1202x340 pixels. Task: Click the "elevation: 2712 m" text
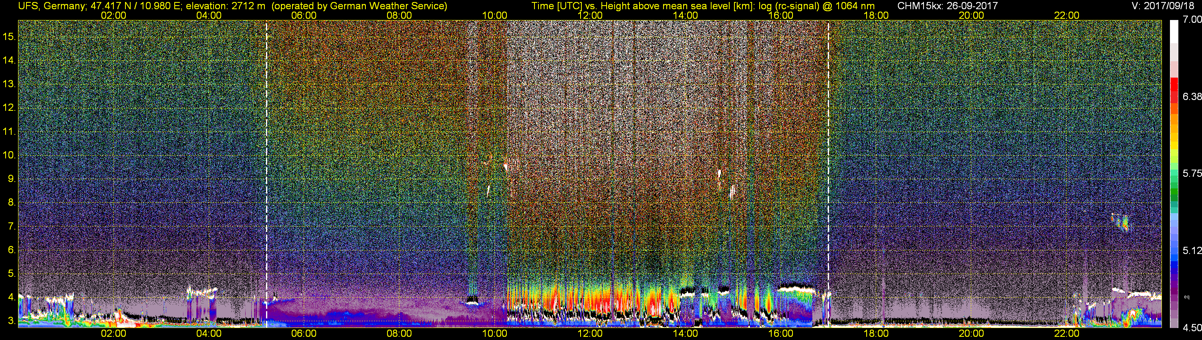tap(225, 6)
